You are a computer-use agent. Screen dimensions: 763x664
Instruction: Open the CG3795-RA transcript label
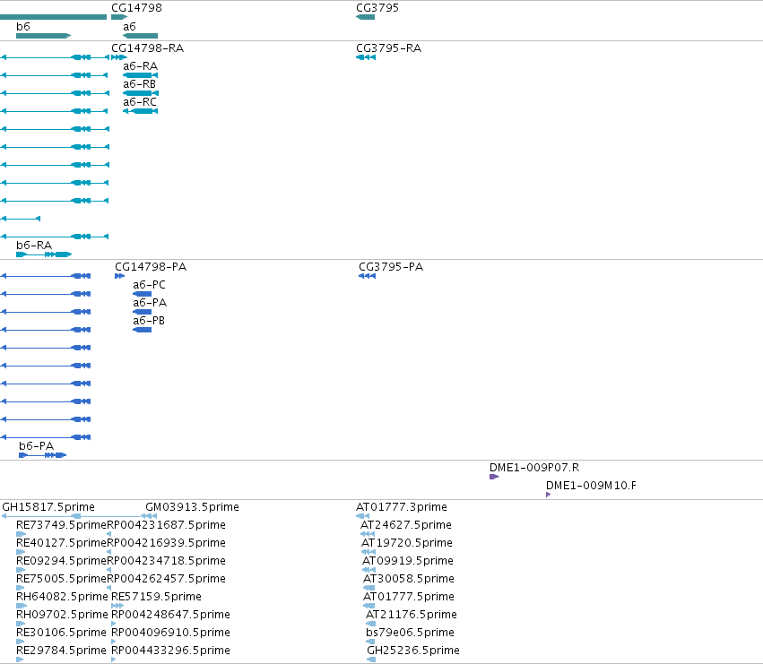(389, 48)
